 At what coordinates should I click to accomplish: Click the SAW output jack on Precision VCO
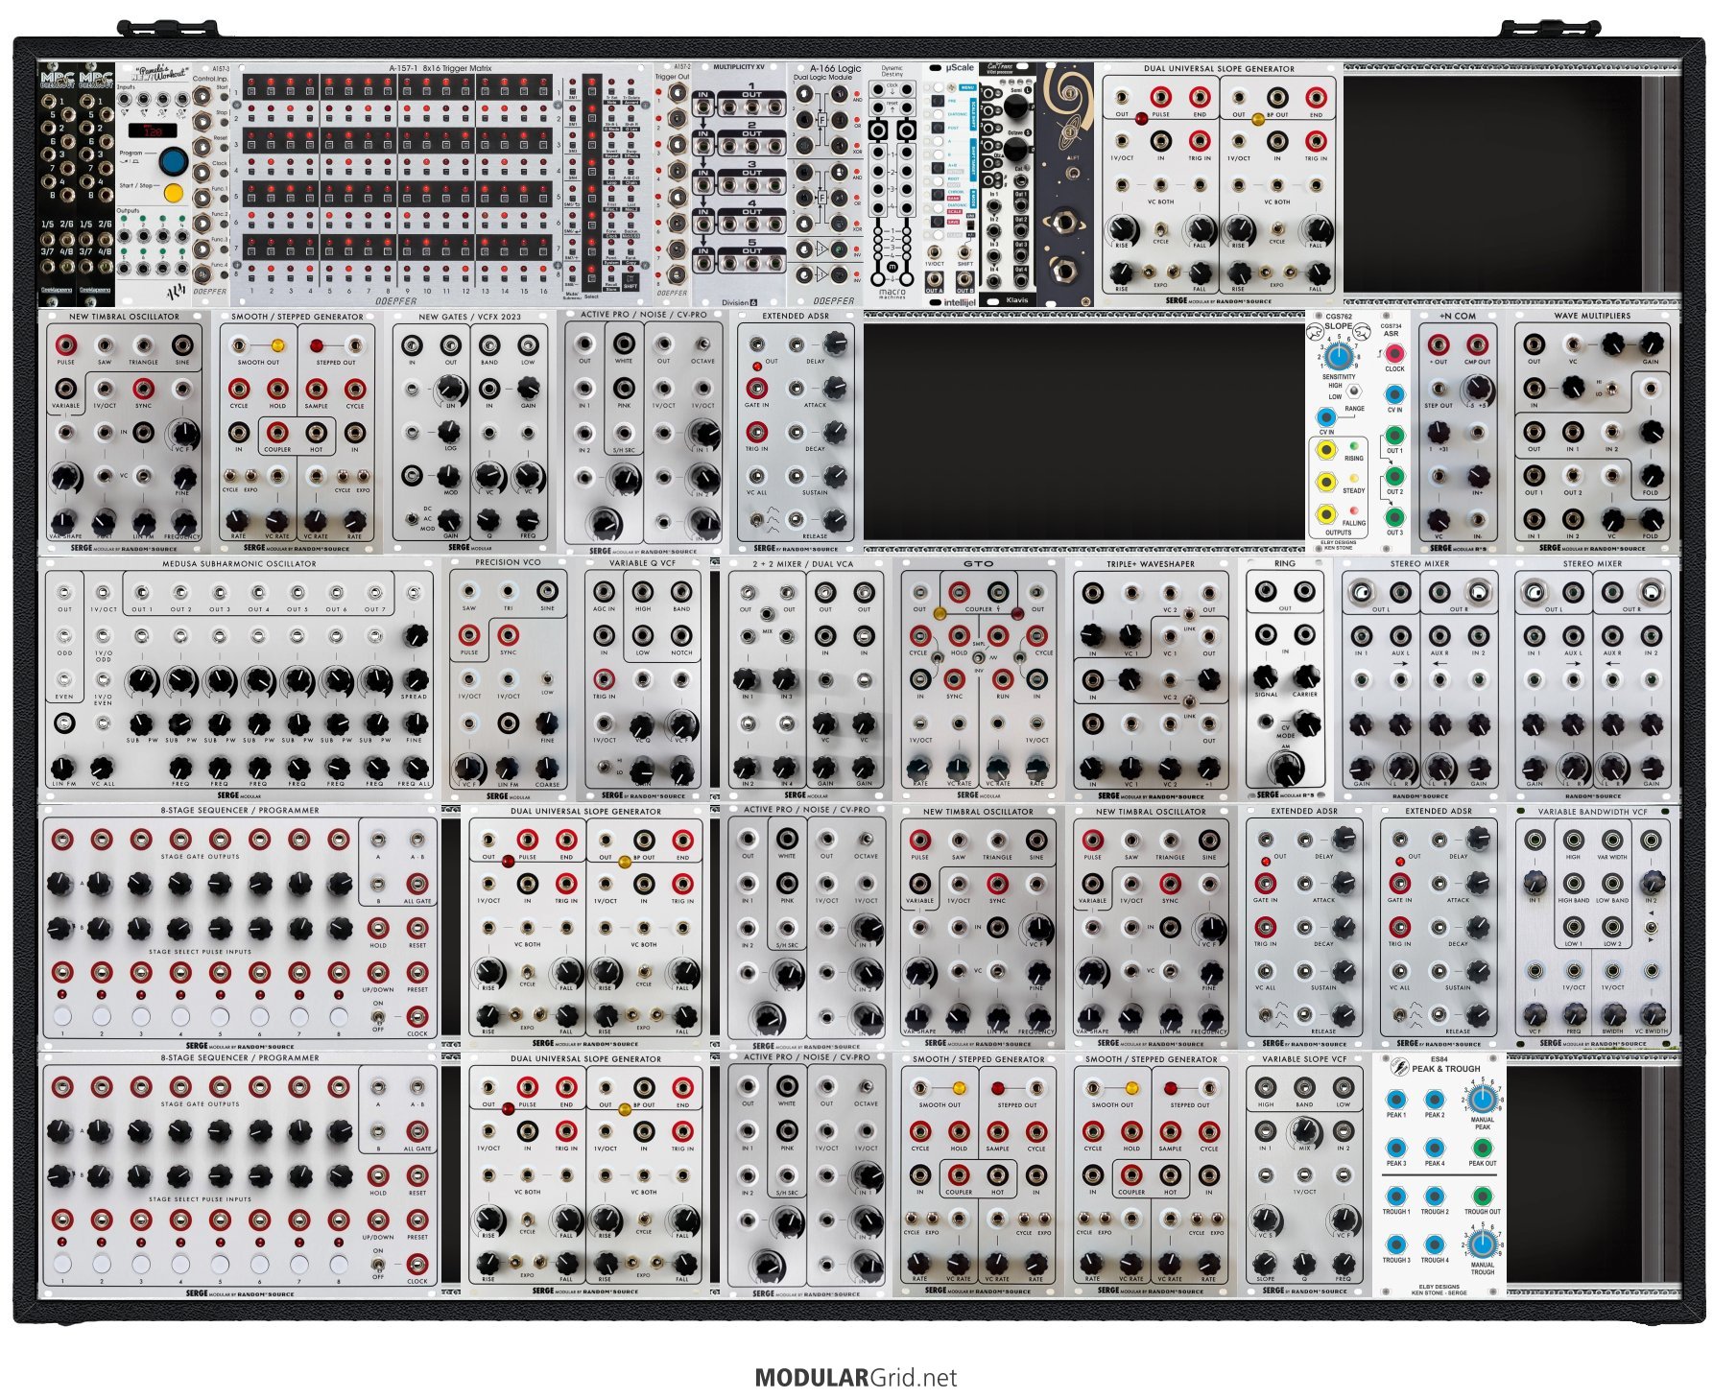coord(469,591)
